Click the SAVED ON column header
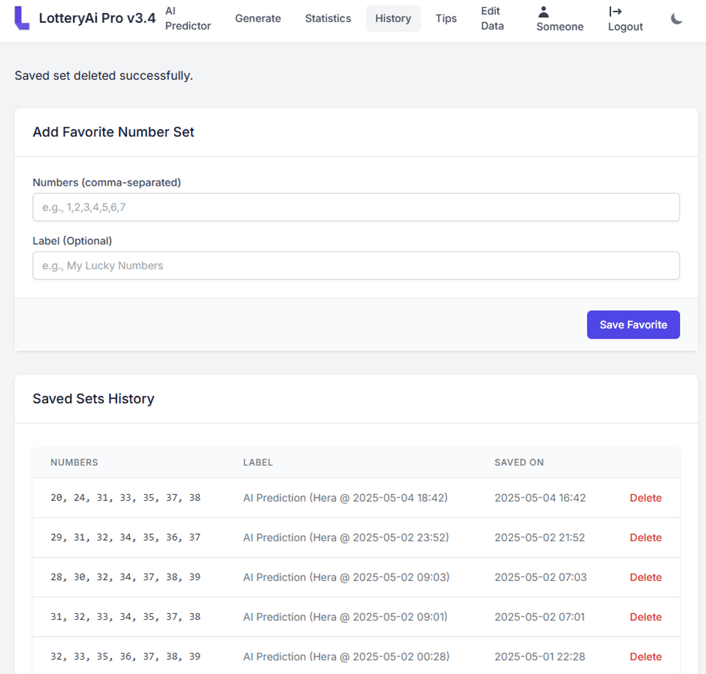This screenshot has width=706, height=674. click(519, 462)
